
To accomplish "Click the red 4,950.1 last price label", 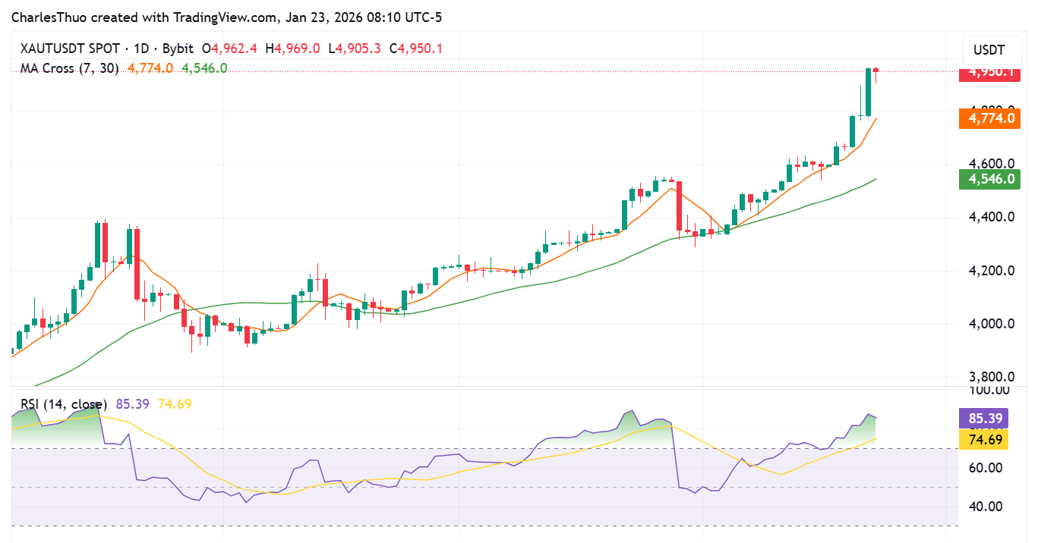I will 989,74.
